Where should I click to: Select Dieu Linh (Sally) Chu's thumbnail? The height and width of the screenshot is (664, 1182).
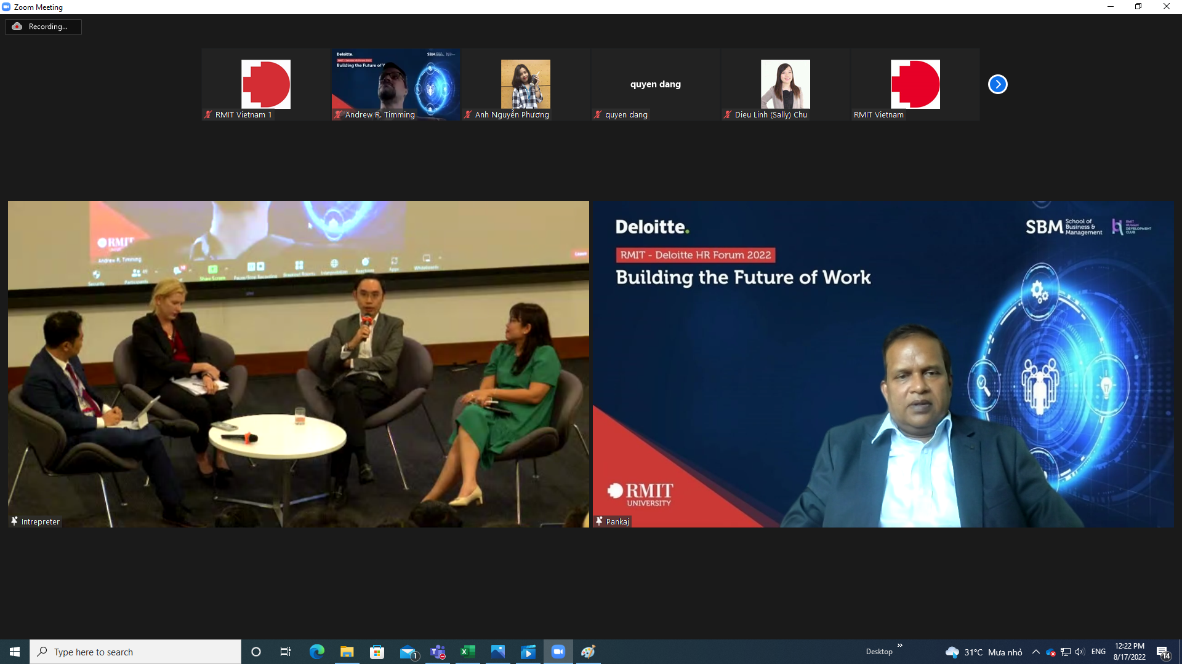pos(786,84)
